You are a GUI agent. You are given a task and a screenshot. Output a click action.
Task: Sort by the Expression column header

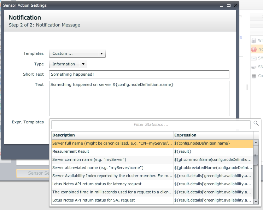(213, 135)
